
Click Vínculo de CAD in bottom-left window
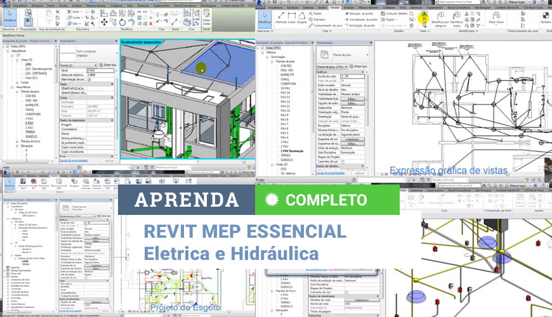44,184
